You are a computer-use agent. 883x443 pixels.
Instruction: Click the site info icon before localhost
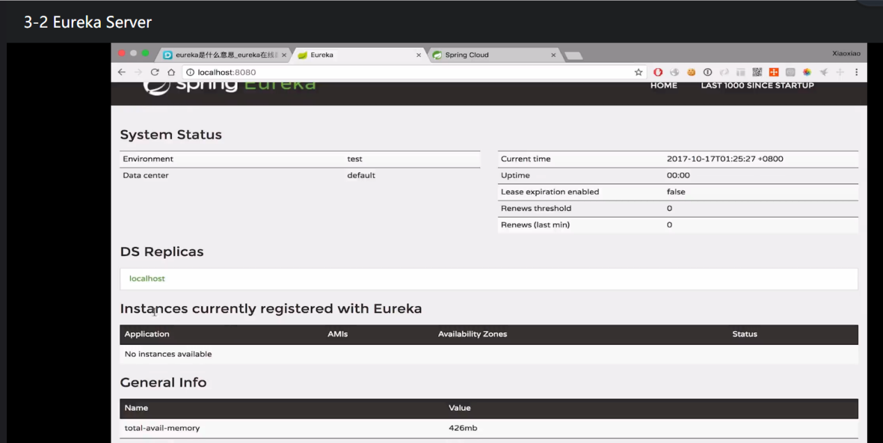click(x=190, y=72)
